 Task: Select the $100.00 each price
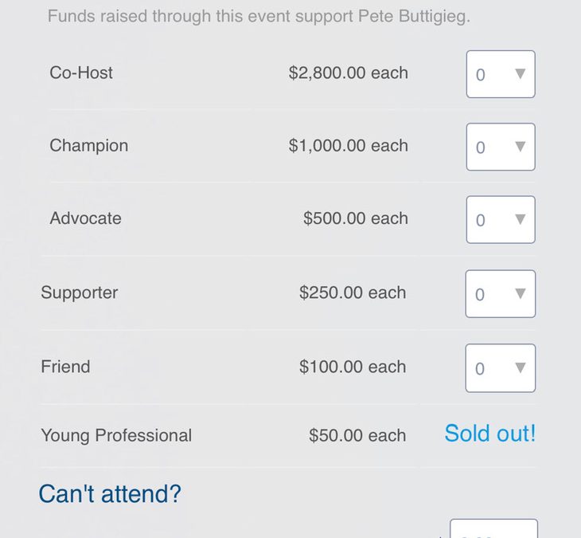point(353,367)
